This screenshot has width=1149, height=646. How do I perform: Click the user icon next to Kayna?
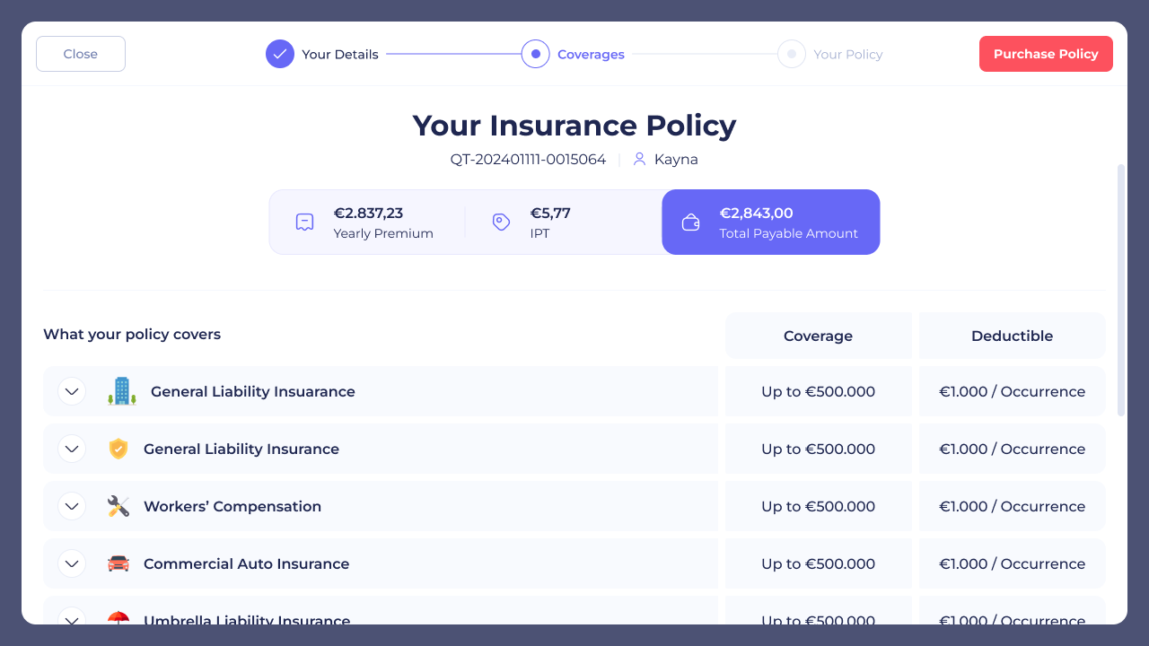pos(639,160)
